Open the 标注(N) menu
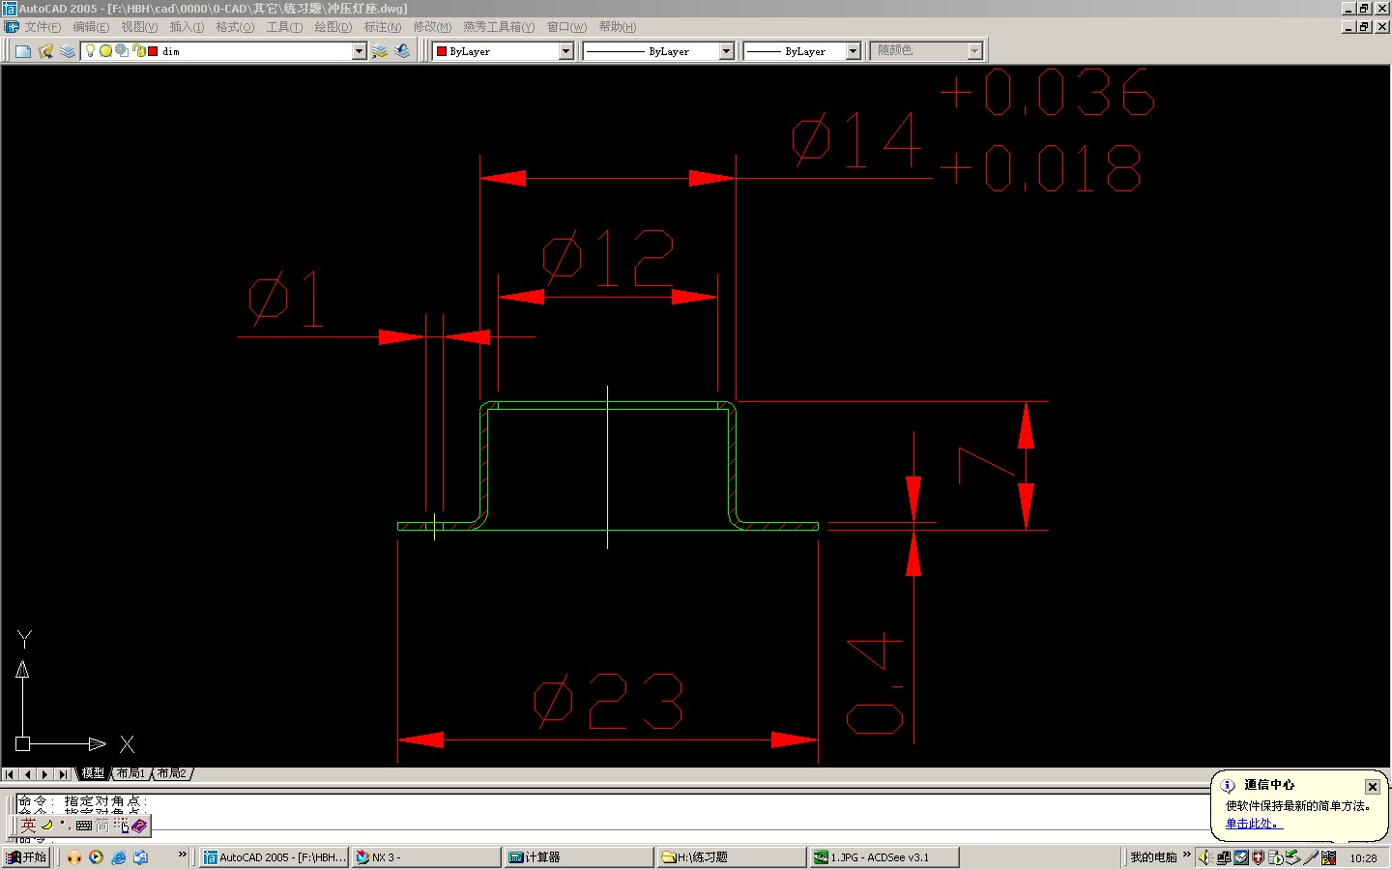 pyautogui.click(x=382, y=27)
